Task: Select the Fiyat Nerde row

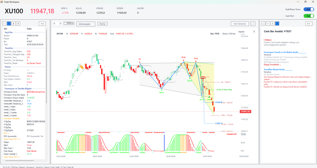Action: tap(24, 151)
